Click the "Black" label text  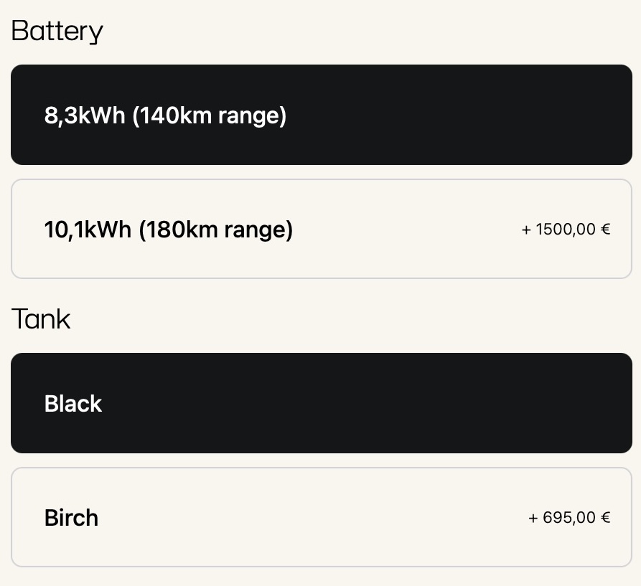pyautogui.click(x=73, y=404)
